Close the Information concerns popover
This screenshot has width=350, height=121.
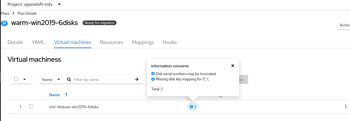233,66
